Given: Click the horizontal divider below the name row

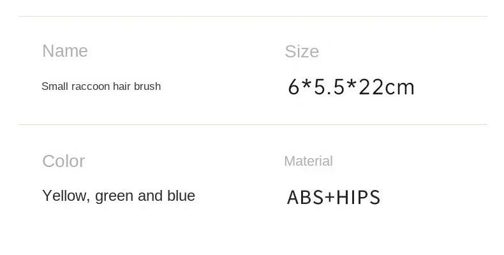Looking at the screenshot, I should coord(252,124).
